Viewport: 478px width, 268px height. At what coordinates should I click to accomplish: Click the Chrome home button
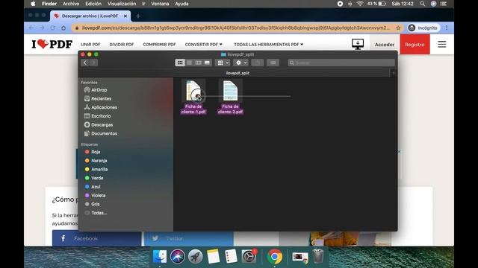[63, 28]
